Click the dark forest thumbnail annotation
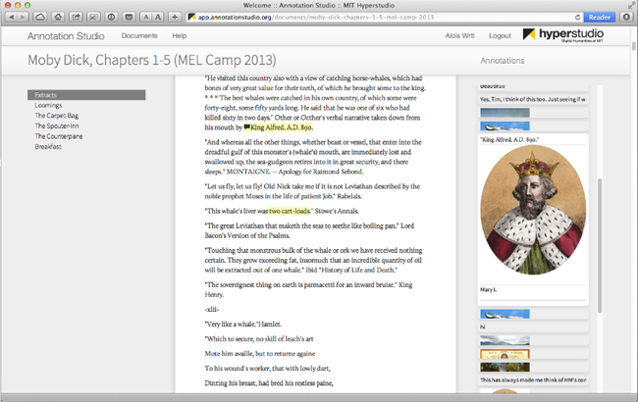Image resolution: width=638 pixels, height=402 pixels. pyautogui.click(x=505, y=367)
